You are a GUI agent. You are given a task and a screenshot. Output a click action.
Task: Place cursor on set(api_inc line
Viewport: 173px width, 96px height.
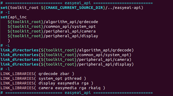point(13,17)
